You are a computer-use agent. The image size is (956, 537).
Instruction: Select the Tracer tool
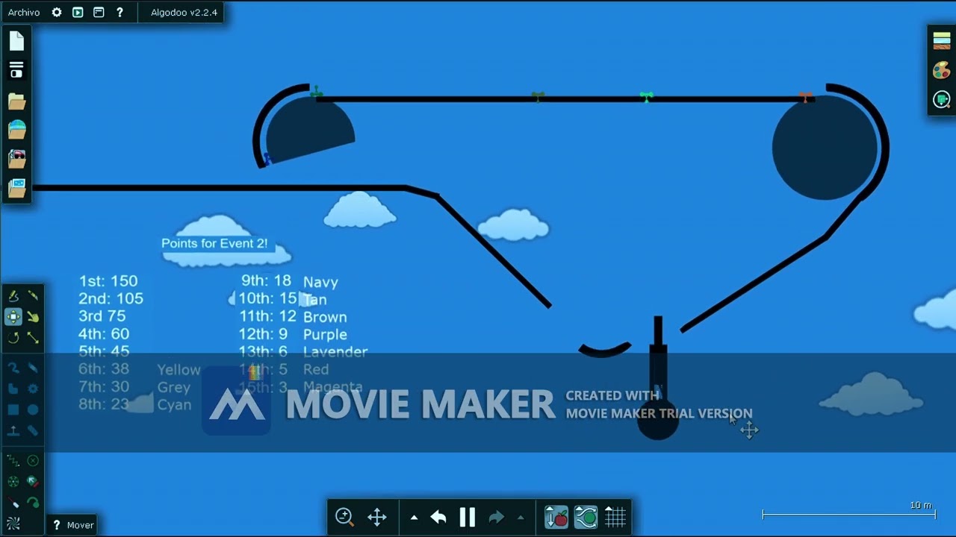coord(33,503)
